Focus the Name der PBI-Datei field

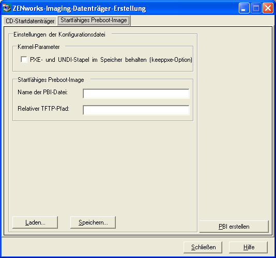136,94
